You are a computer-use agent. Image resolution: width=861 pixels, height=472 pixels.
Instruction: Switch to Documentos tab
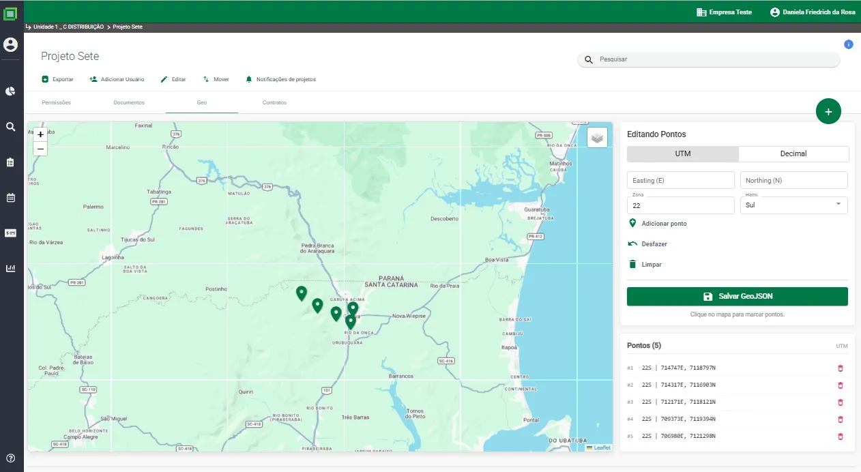point(129,102)
